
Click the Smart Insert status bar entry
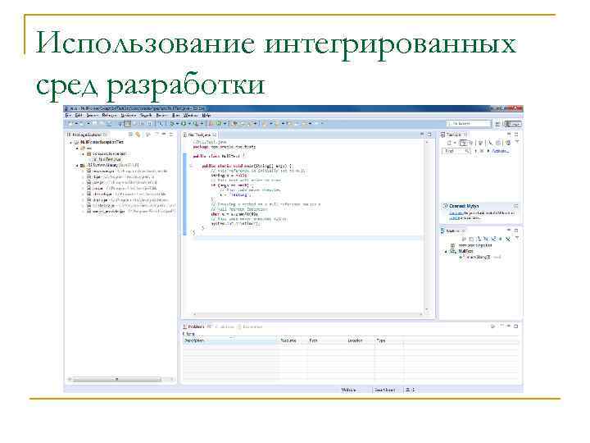click(385, 390)
